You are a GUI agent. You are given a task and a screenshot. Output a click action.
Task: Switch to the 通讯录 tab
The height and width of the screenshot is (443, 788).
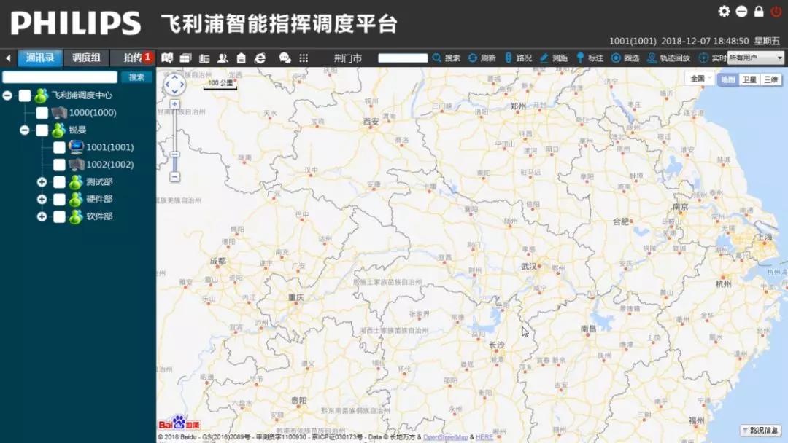[x=40, y=58]
